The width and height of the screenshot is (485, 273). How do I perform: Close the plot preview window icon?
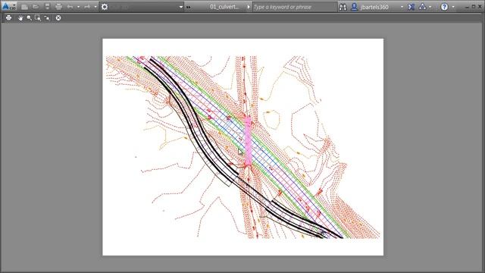pyautogui.click(x=58, y=18)
